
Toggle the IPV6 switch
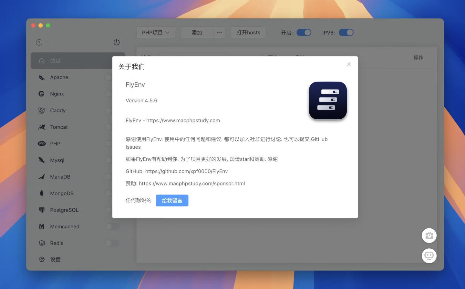coord(346,33)
